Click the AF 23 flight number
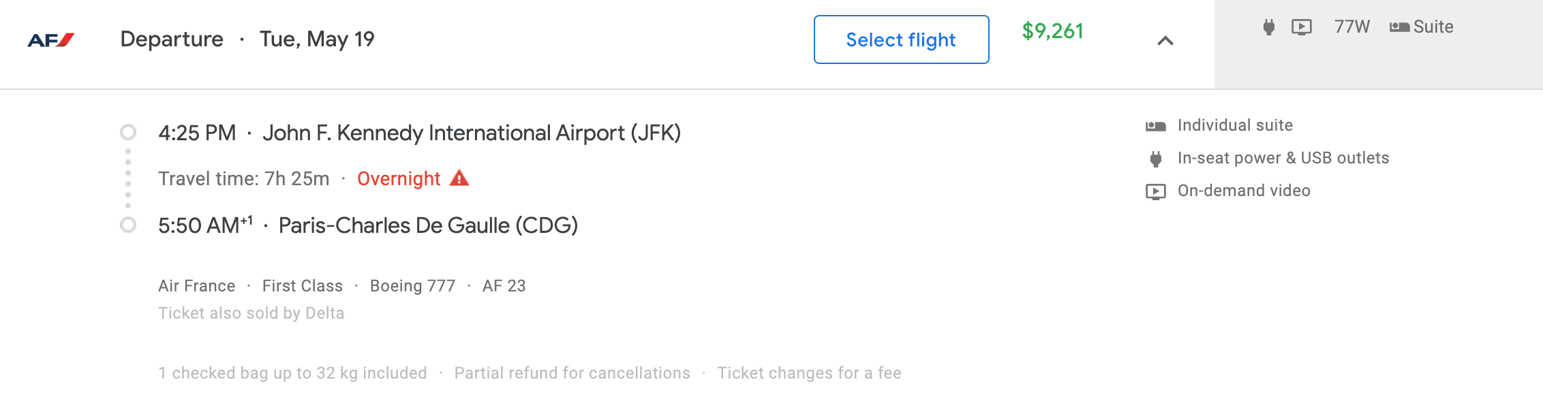Viewport: 1543px width, 399px height. pos(504,286)
